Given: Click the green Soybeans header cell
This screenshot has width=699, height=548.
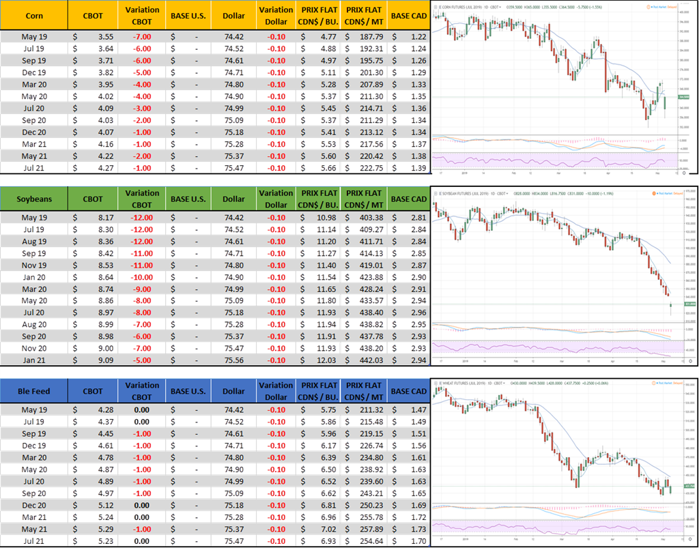Looking at the screenshot, I should click(34, 199).
